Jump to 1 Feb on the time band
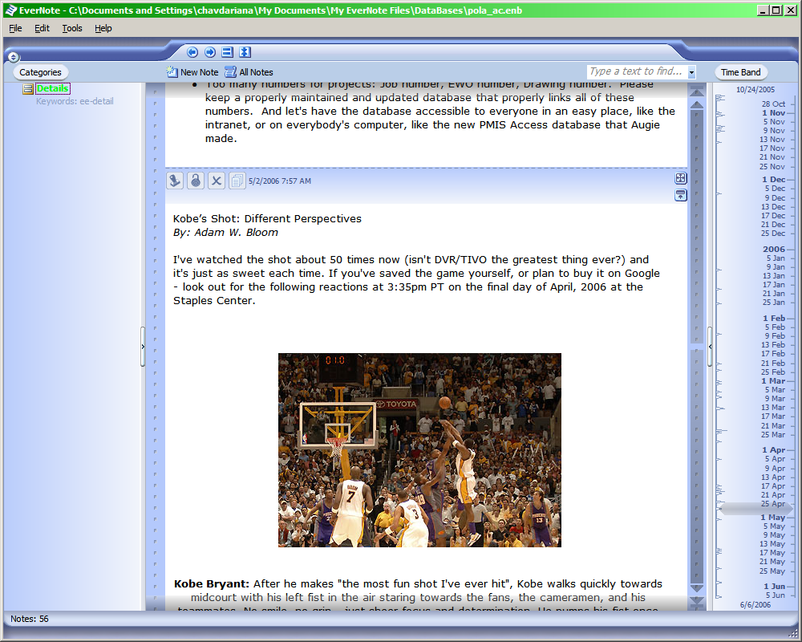The width and height of the screenshot is (802, 642). pyautogui.click(x=774, y=318)
